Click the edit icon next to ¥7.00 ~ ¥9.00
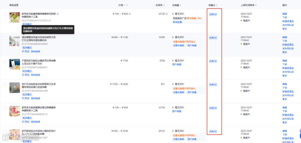 [x=129, y=14]
